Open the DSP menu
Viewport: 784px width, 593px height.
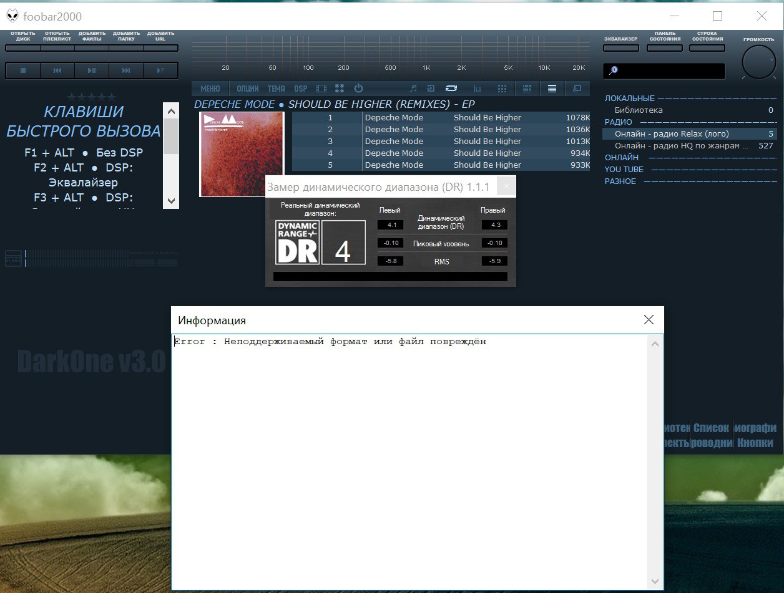click(301, 89)
